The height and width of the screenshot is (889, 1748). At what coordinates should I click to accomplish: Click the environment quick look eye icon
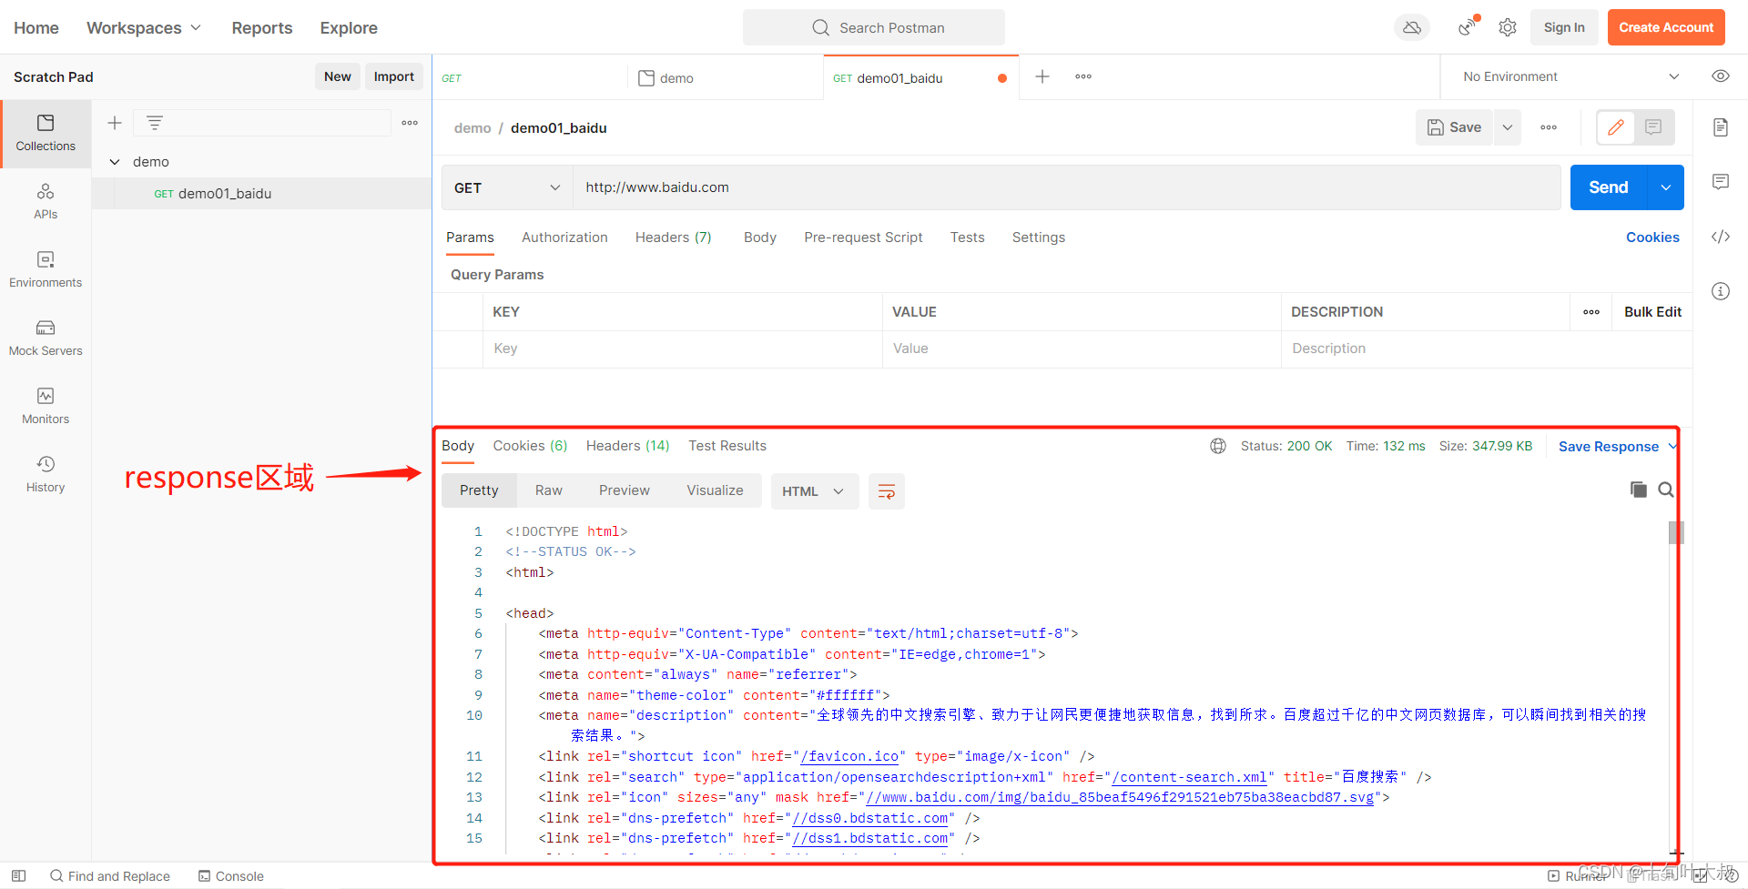click(x=1721, y=76)
